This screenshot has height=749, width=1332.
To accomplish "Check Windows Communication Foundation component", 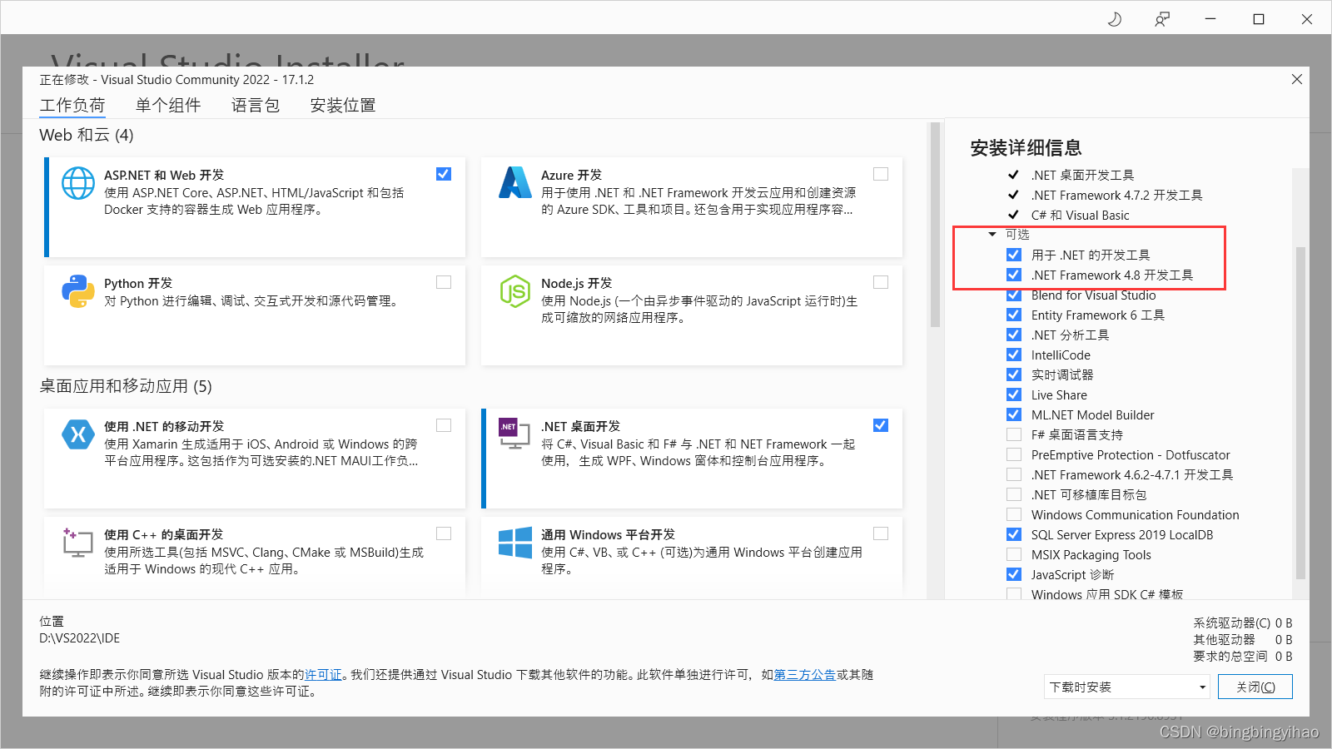I will (x=1014, y=514).
